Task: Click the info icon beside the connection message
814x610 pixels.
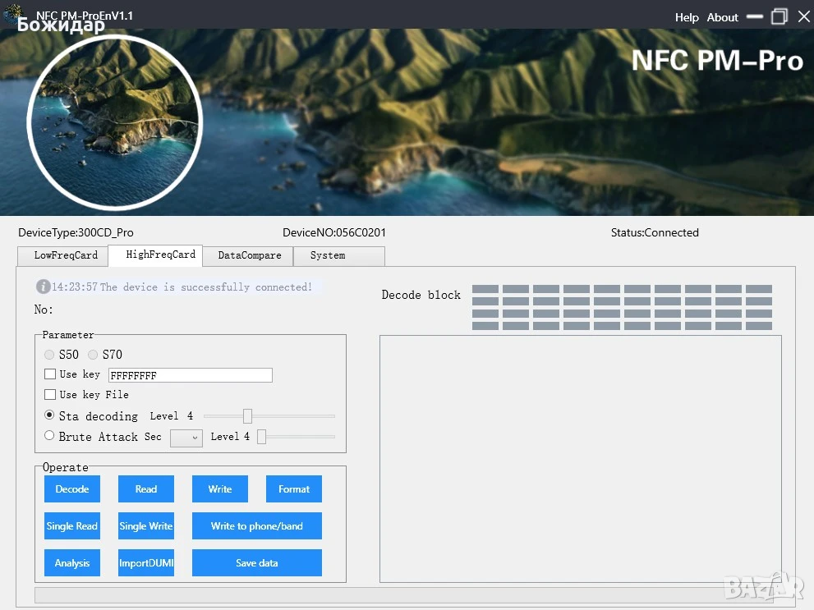Action: [43, 287]
